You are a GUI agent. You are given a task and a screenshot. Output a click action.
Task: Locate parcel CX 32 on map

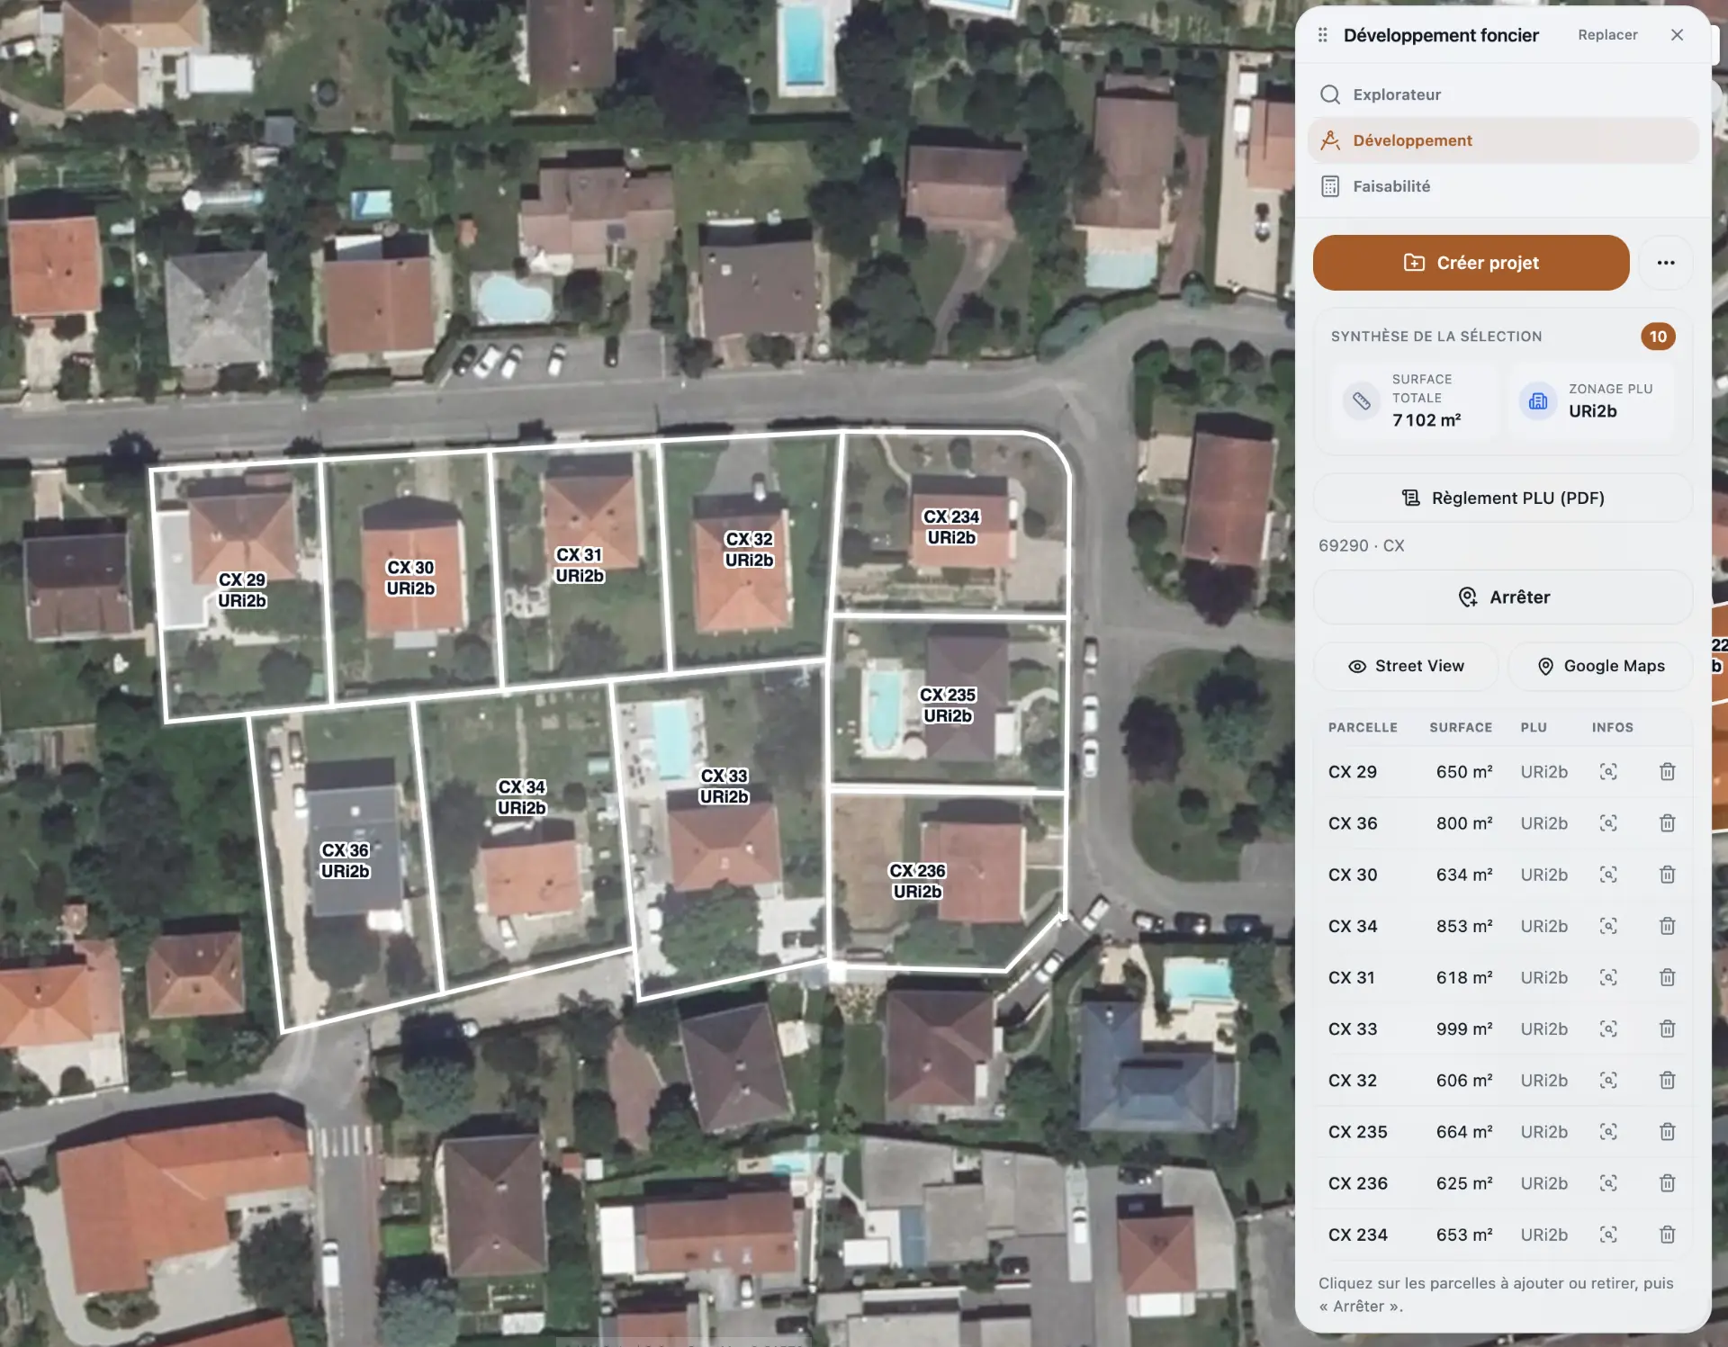point(1608,1080)
